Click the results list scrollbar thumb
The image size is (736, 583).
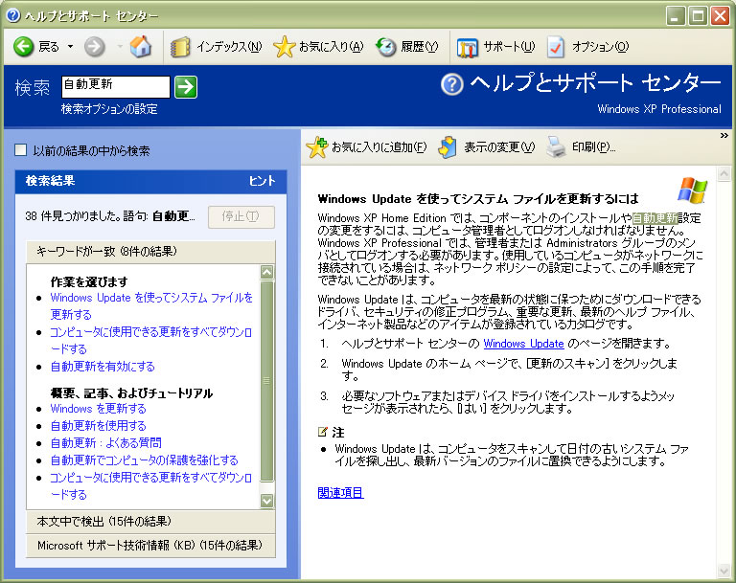[x=267, y=381]
